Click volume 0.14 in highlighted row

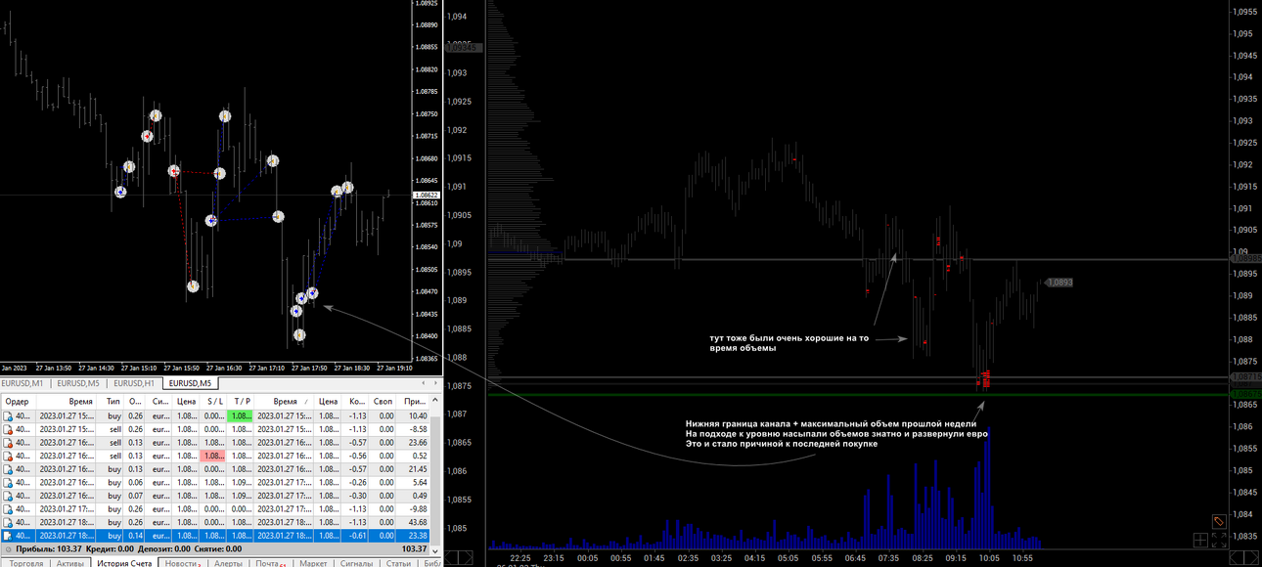coord(135,536)
